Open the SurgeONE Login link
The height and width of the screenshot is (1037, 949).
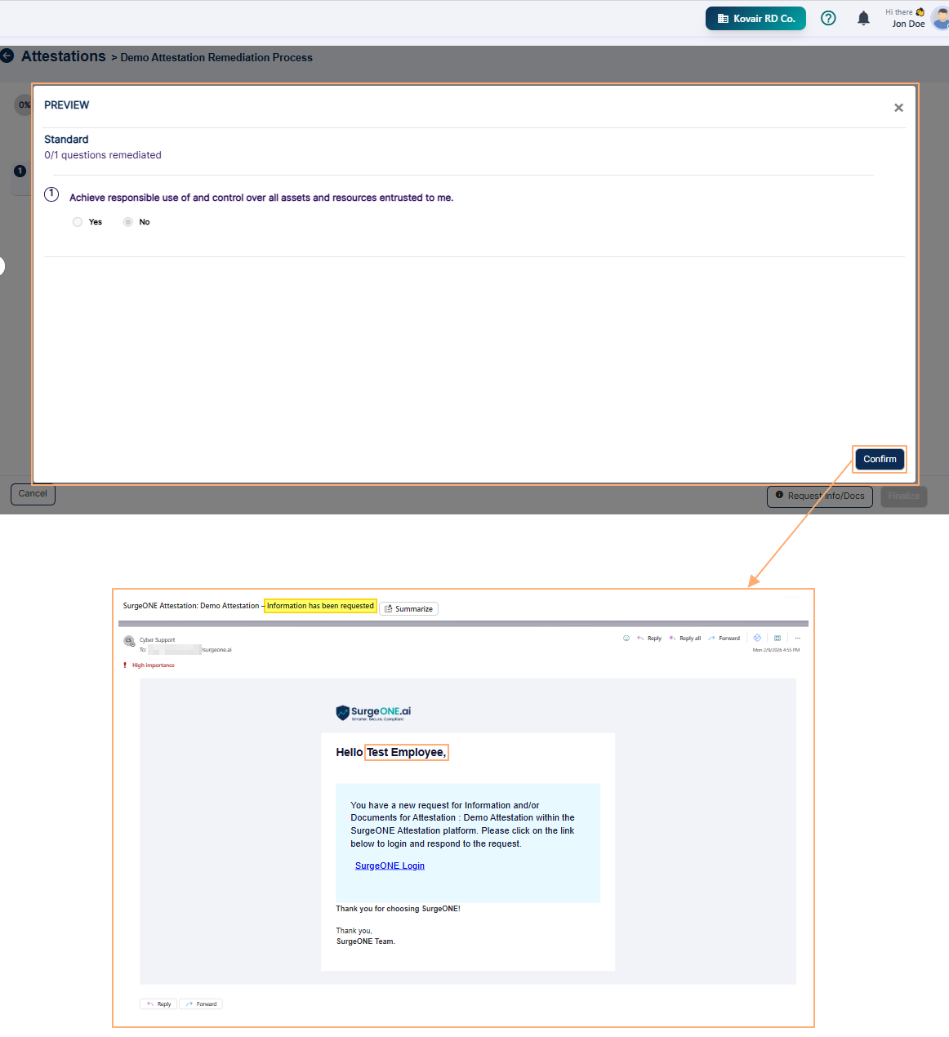[390, 866]
